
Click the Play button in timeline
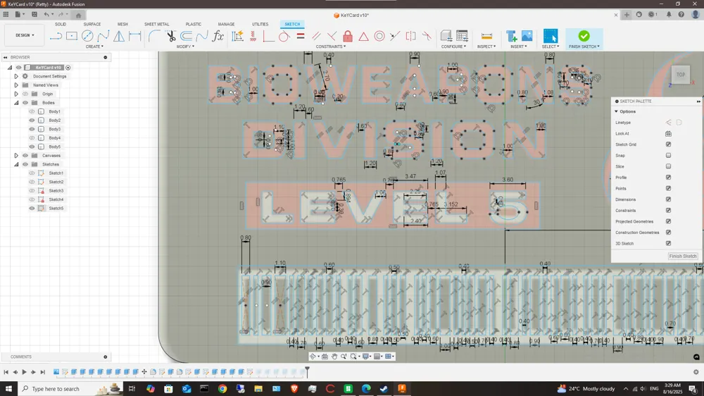click(24, 372)
